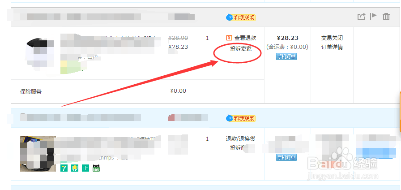The image size is (401, 190).
Task: Click the share icon in first order header
Action: click(361, 17)
